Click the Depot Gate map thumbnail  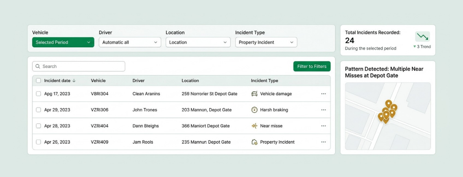(x=388, y=116)
